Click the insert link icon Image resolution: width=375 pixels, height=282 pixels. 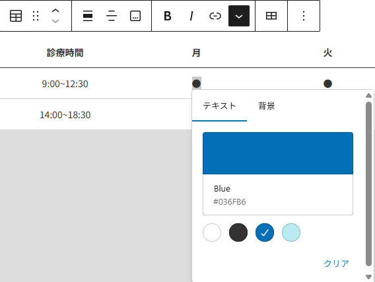click(x=215, y=16)
